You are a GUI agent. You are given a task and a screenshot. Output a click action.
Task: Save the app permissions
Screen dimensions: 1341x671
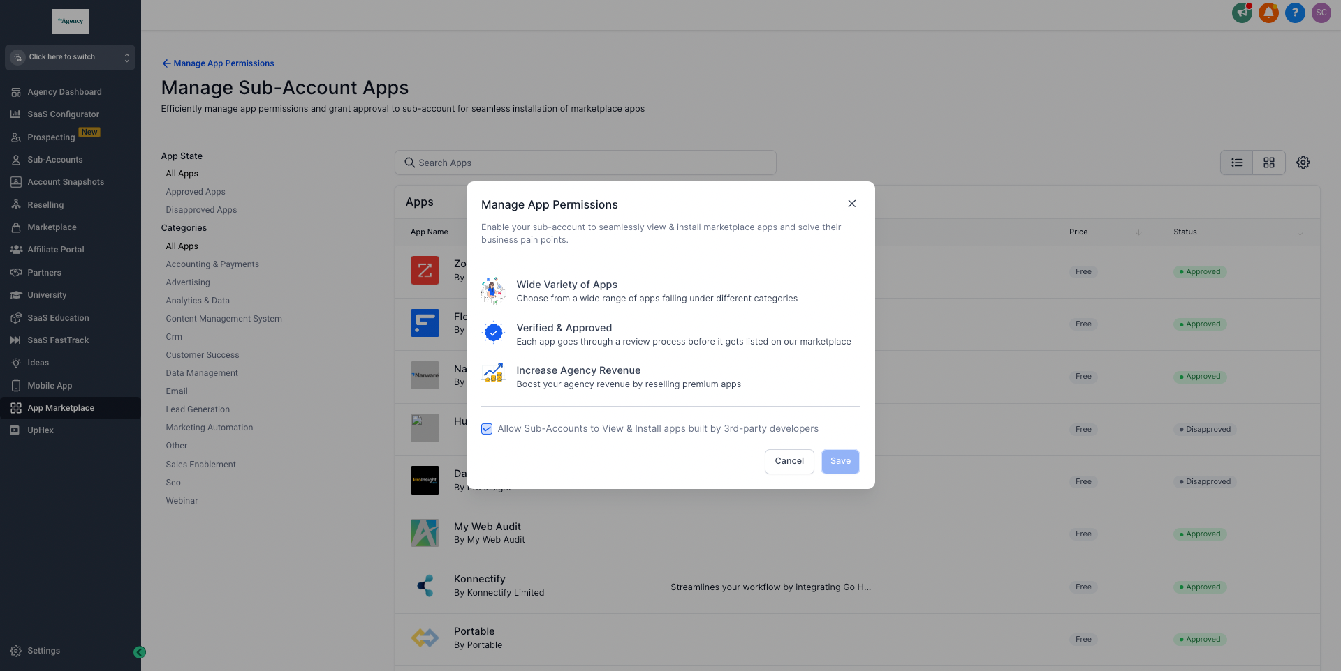pyautogui.click(x=840, y=461)
